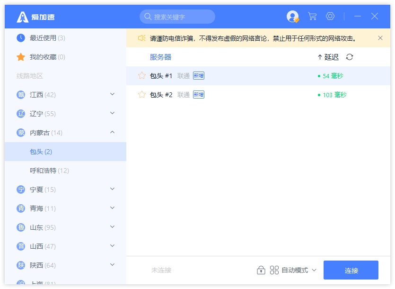Expand the 辽宁 (55) region chevron
This screenshot has width=395, height=289.
pos(113,113)
